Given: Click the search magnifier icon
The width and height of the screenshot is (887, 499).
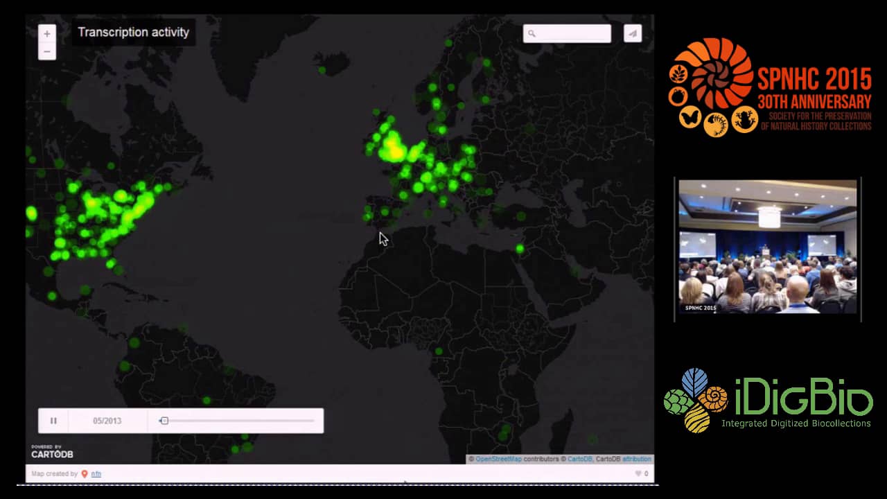Looking at the screenshot, I should [532, 33].
